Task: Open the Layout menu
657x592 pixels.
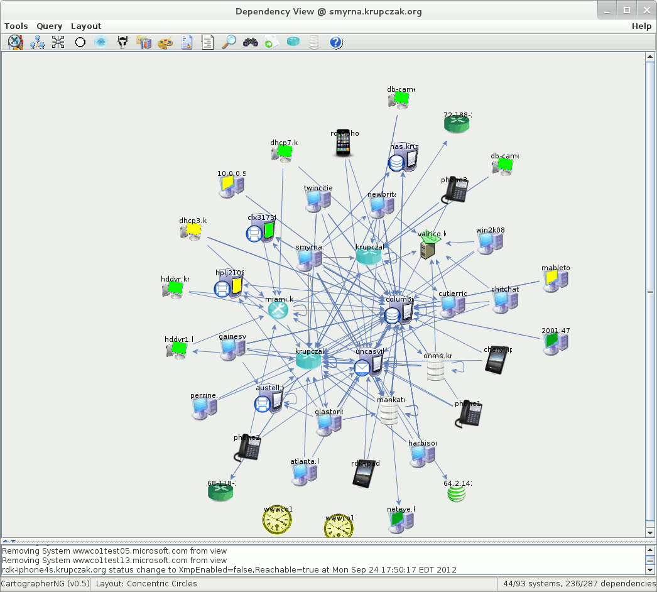Action: pos(86,26)
